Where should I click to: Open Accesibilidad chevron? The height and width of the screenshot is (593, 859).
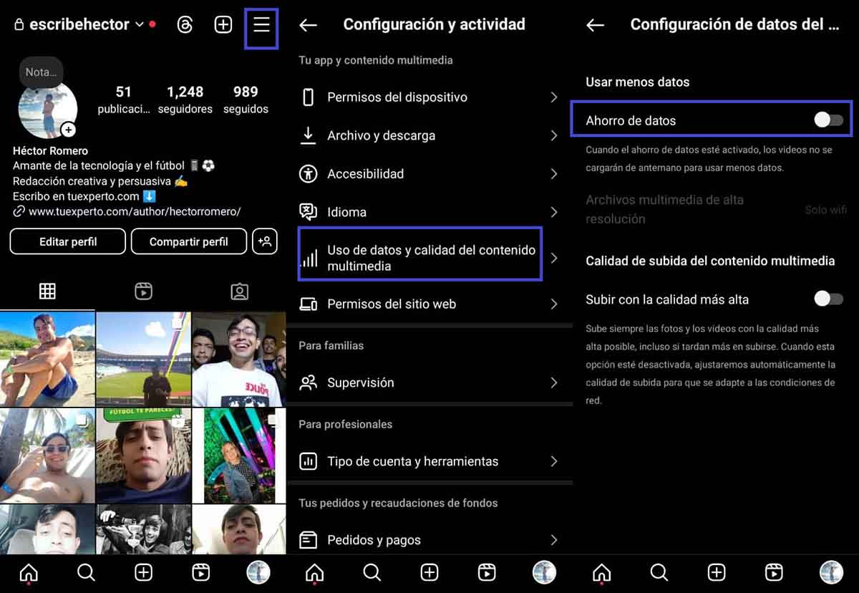pyautogui.click(x=554, y=174)
